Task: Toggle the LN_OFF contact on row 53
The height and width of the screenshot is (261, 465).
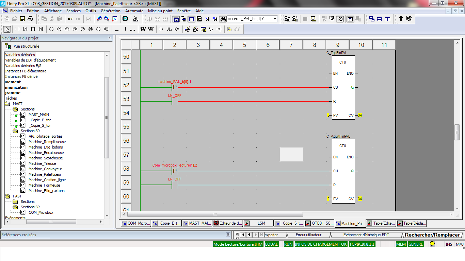Action: tap(175, 101)
